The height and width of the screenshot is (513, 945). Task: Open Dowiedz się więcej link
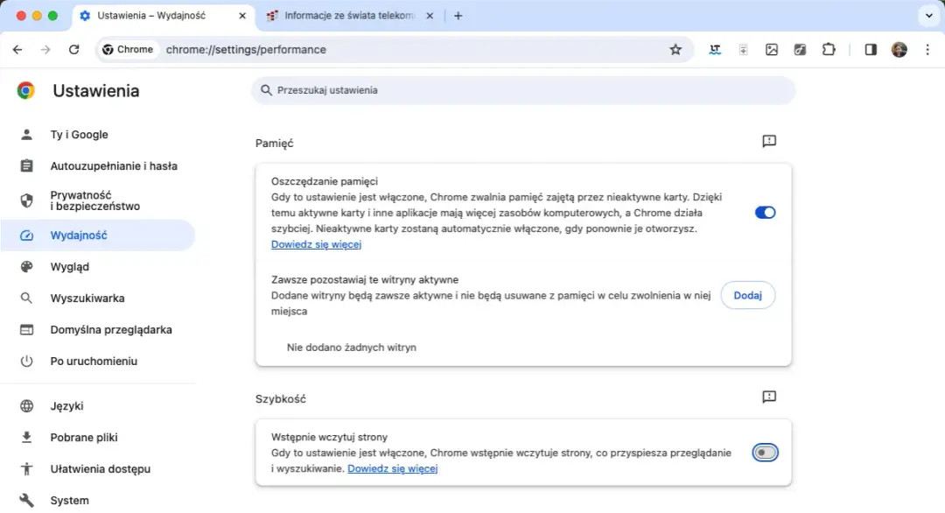click(x=316, y=244)
